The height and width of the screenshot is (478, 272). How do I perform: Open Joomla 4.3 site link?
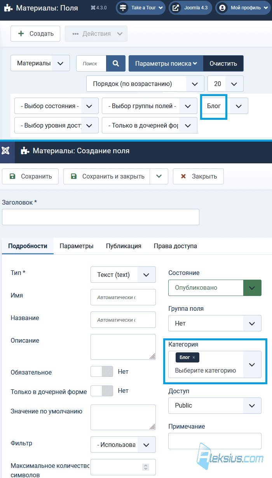[x=190, y=8]
